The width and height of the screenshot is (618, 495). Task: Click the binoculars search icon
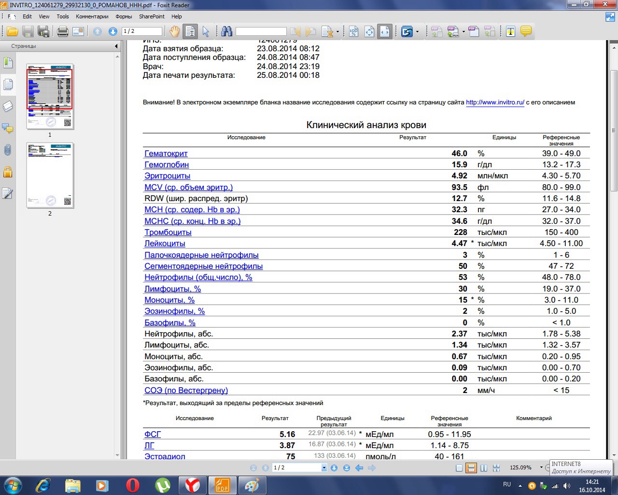click(226, 32)
